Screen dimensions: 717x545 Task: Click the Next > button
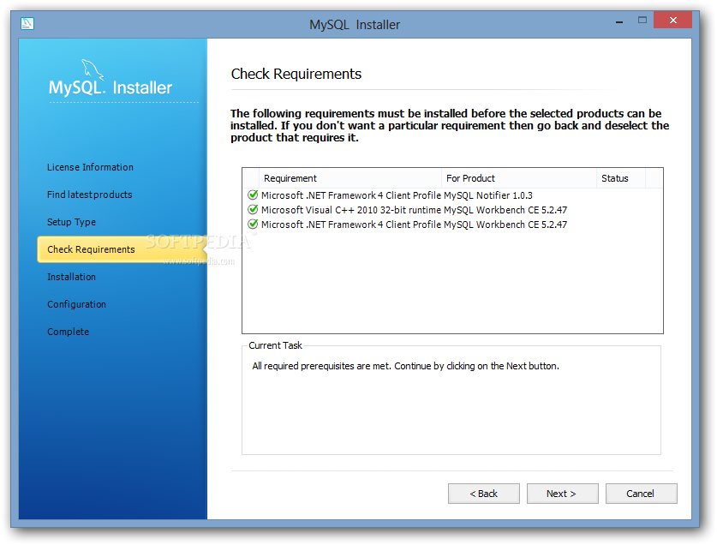(x=563, y=494)
